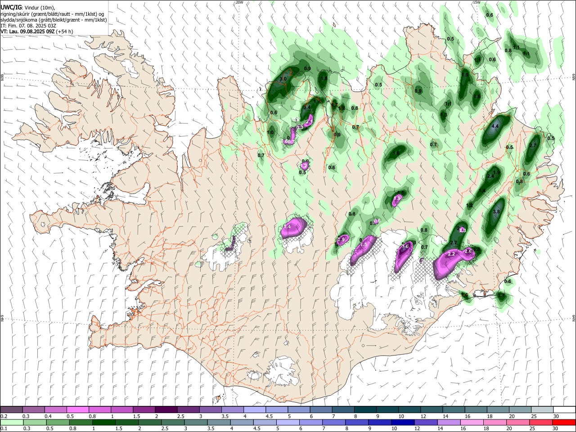Click the "0.1" label of the rain scale

coord(4,429)
